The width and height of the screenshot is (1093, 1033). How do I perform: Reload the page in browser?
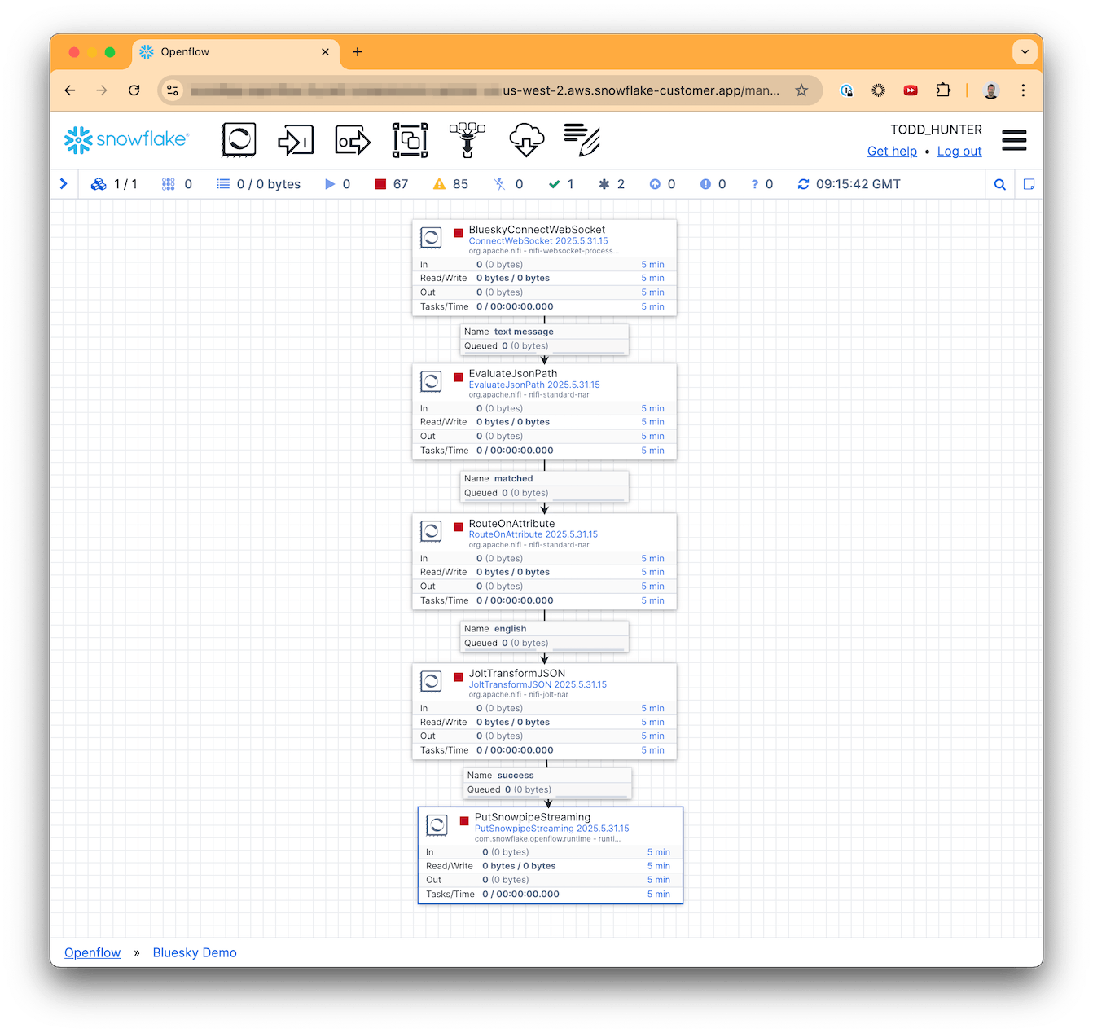134,90
